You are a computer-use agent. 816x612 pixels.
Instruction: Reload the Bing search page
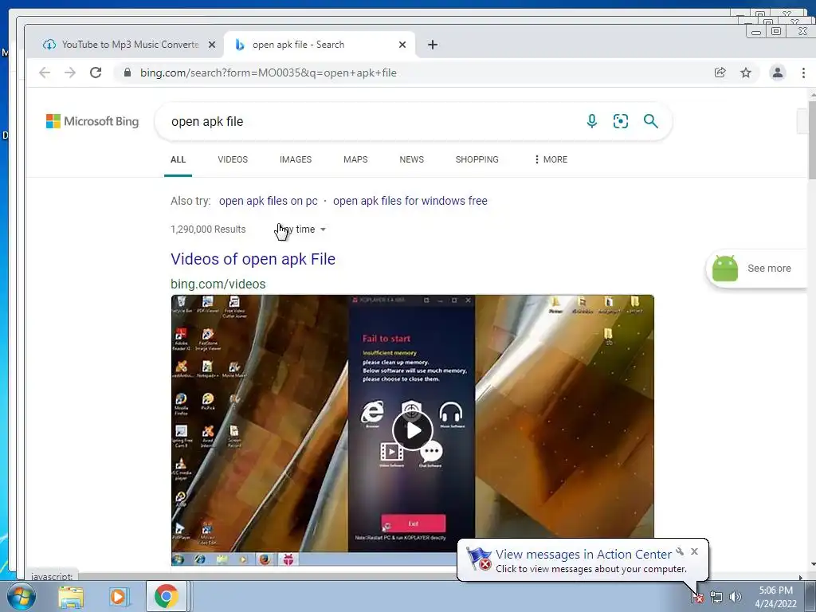click(96, 73)
